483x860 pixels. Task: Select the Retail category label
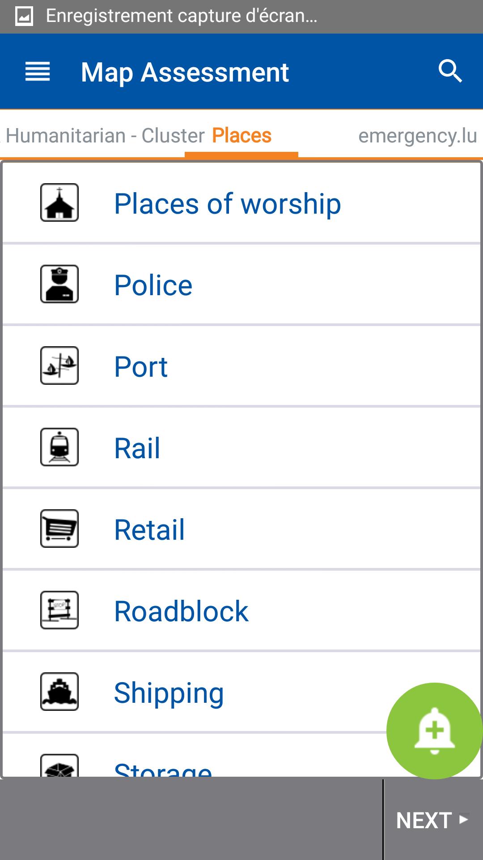149,530
